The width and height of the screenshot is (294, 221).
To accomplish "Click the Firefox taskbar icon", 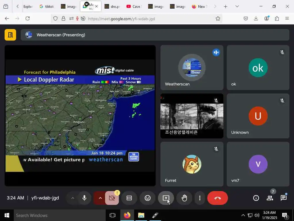I will click(127, 215).
